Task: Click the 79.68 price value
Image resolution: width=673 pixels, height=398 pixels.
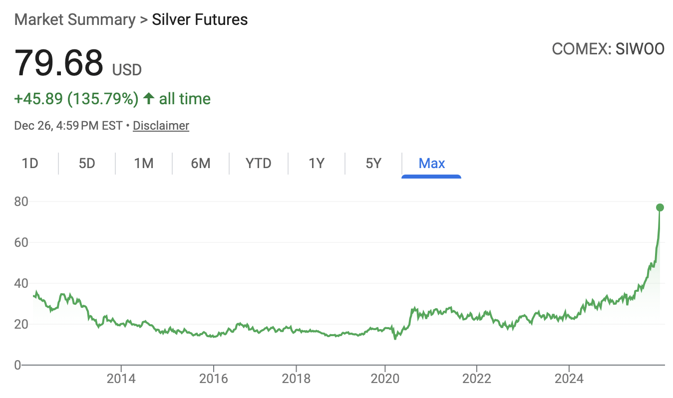Action: click(59, 63)
